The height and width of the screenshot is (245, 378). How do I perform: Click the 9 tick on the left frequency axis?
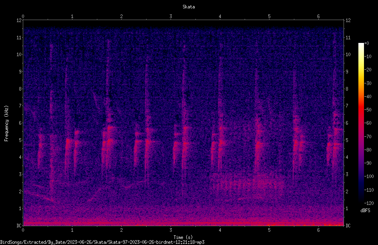click(x=20, y=72)
